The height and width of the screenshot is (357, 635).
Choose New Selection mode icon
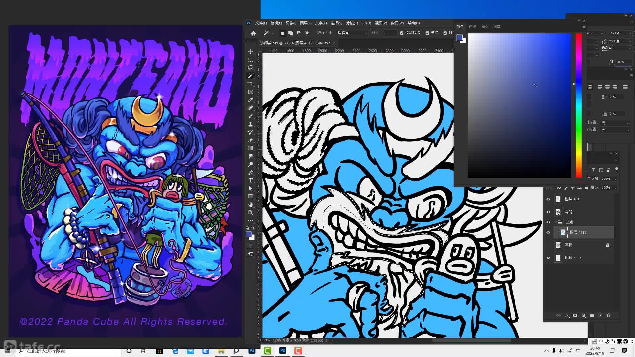tap(282, 33)
